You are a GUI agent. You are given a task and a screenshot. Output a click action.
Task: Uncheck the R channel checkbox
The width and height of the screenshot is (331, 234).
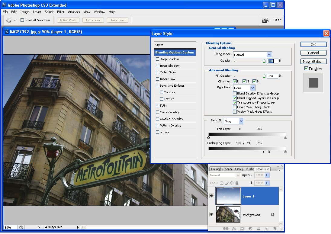click(x=235, y=82)
